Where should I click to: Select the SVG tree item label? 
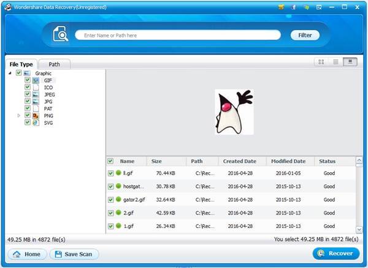coord(48,123)
